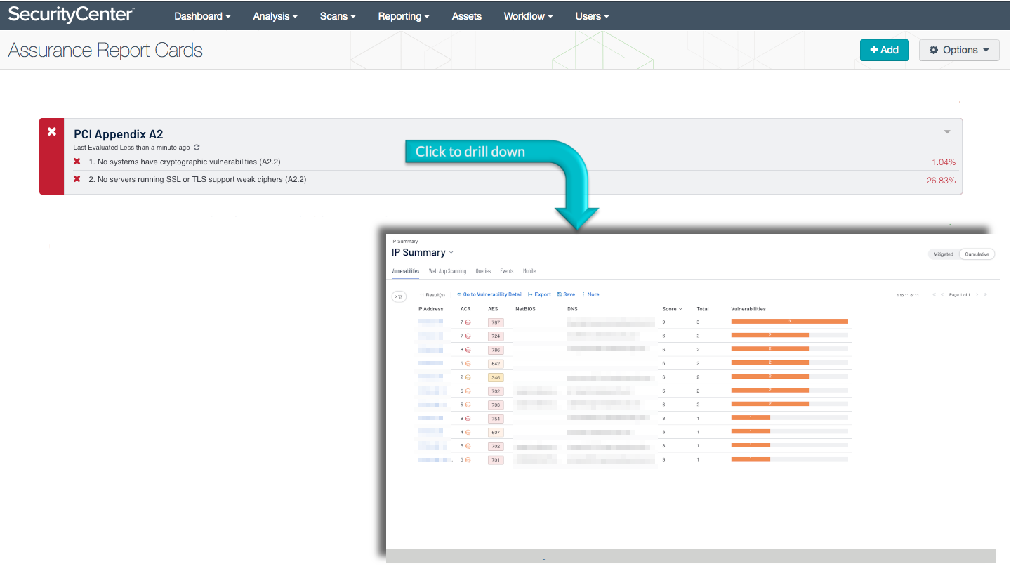Go to last page of results
This screenshot has width=1011, height=576.
985,295
